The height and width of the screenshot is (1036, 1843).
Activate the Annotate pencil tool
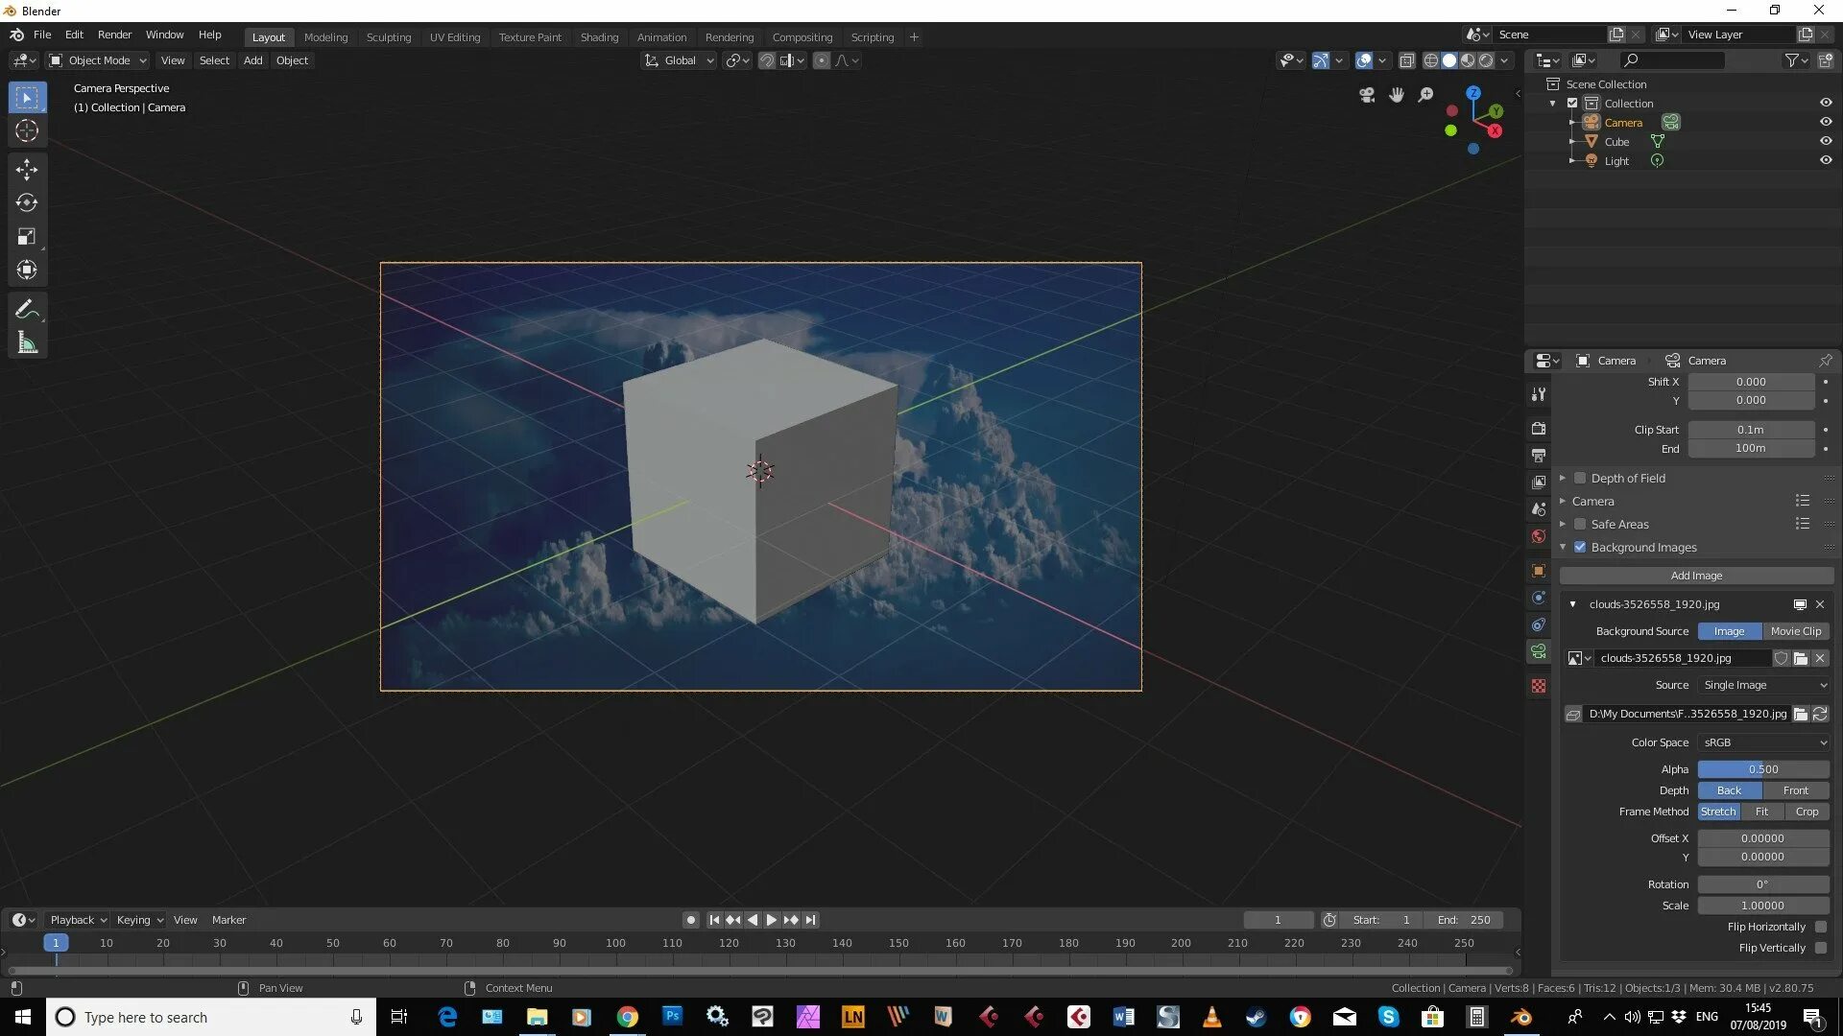27,309
